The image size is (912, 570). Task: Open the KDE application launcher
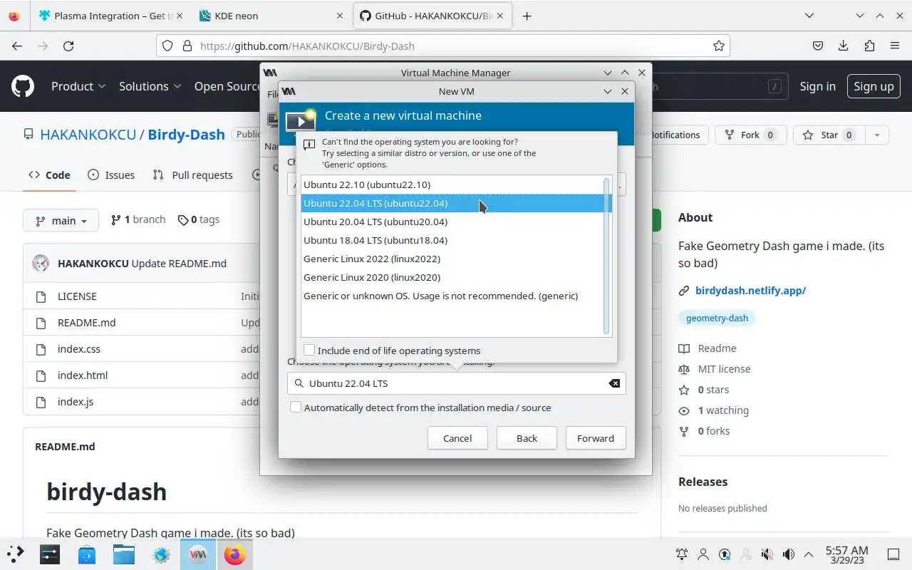[x=16, y=554]
